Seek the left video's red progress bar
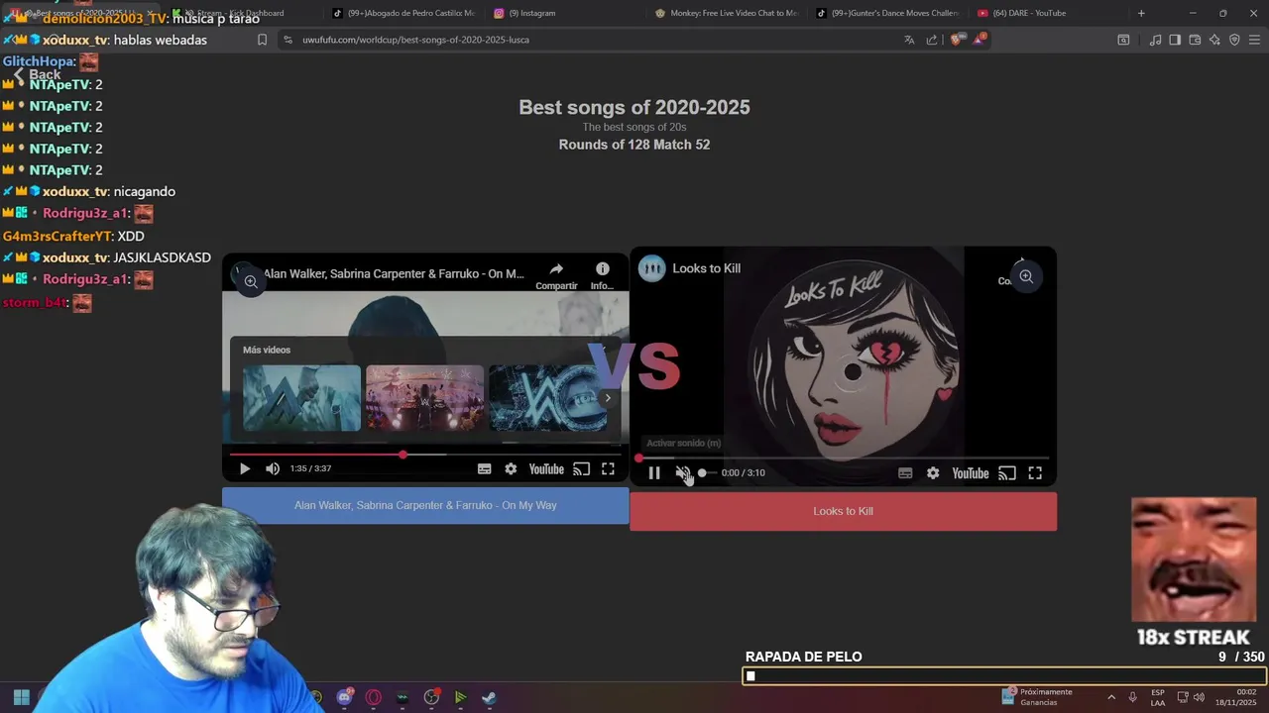Viewport: 1269px width, 713px height. click(425, 455)
